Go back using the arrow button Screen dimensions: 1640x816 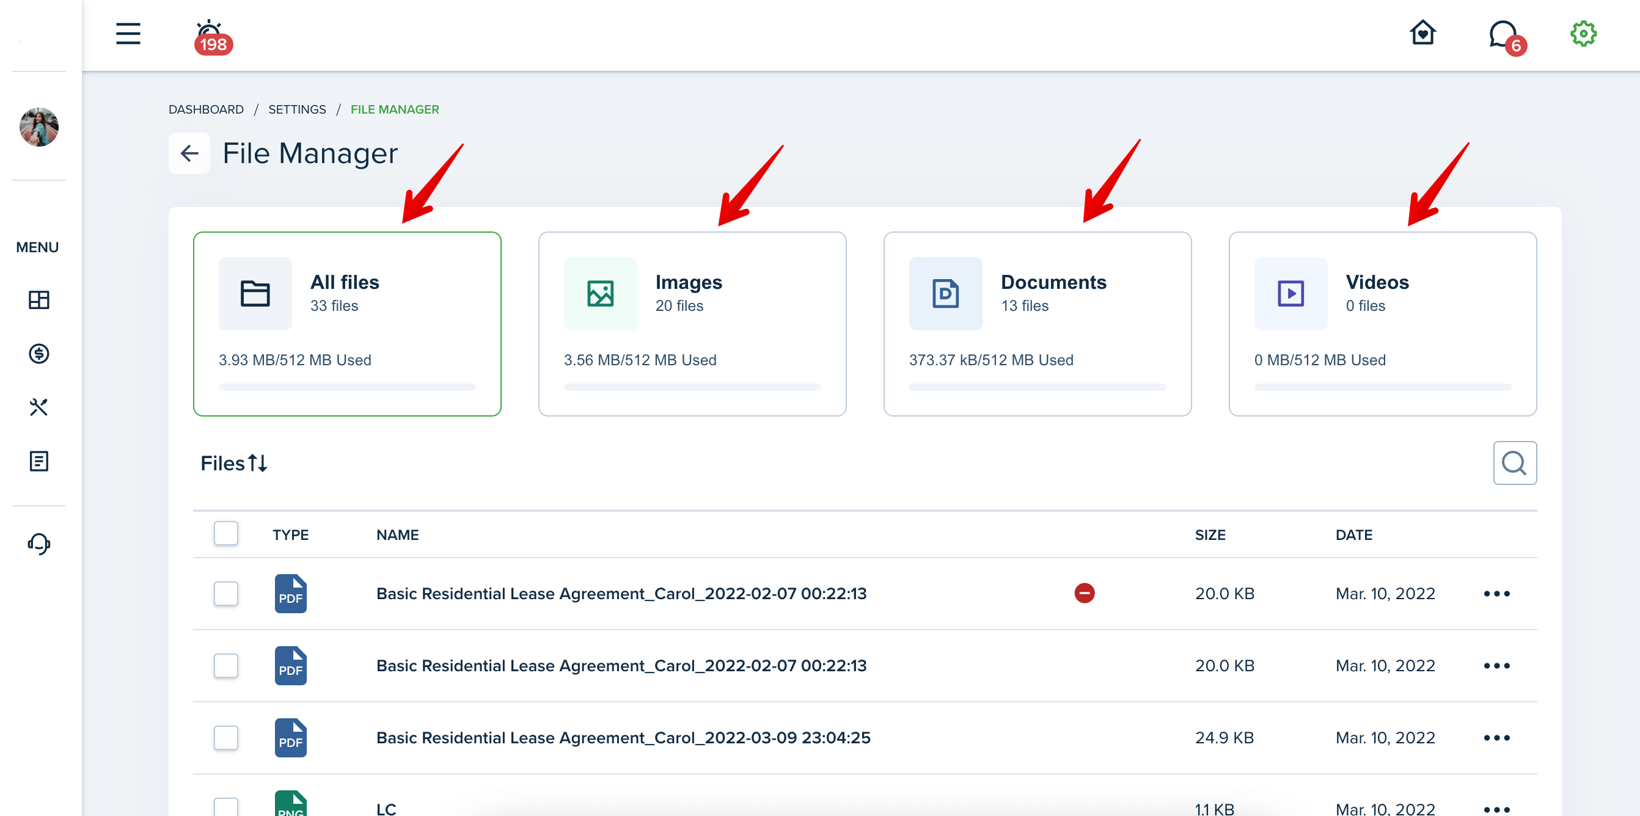[189, 153]
